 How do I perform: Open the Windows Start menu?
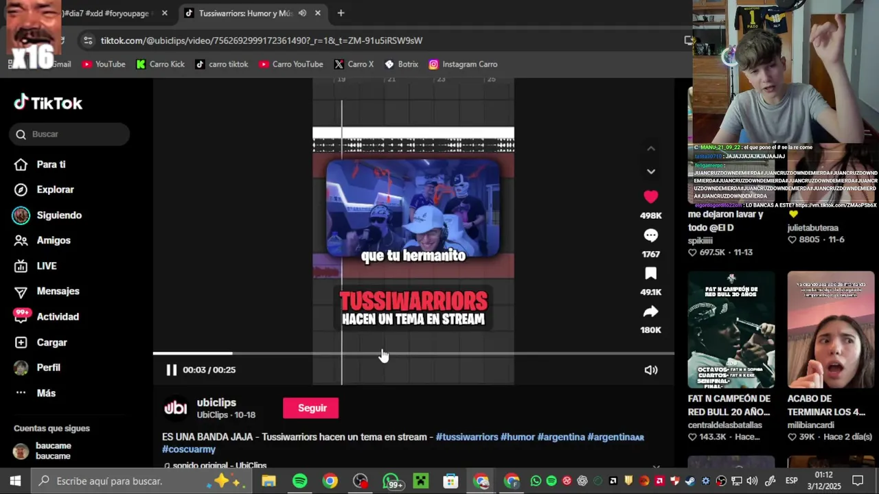15,481
